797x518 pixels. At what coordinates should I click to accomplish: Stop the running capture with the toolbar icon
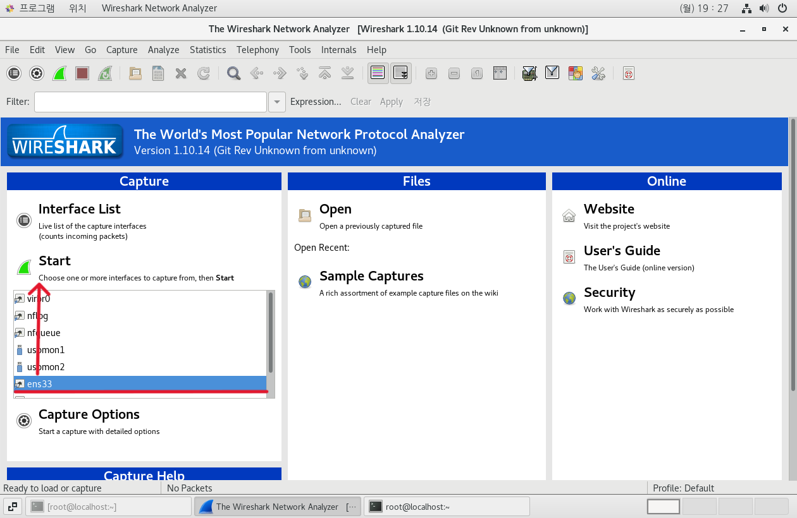82,73
